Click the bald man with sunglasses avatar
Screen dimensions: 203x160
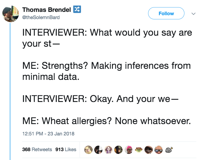click(x=158, y=149)
